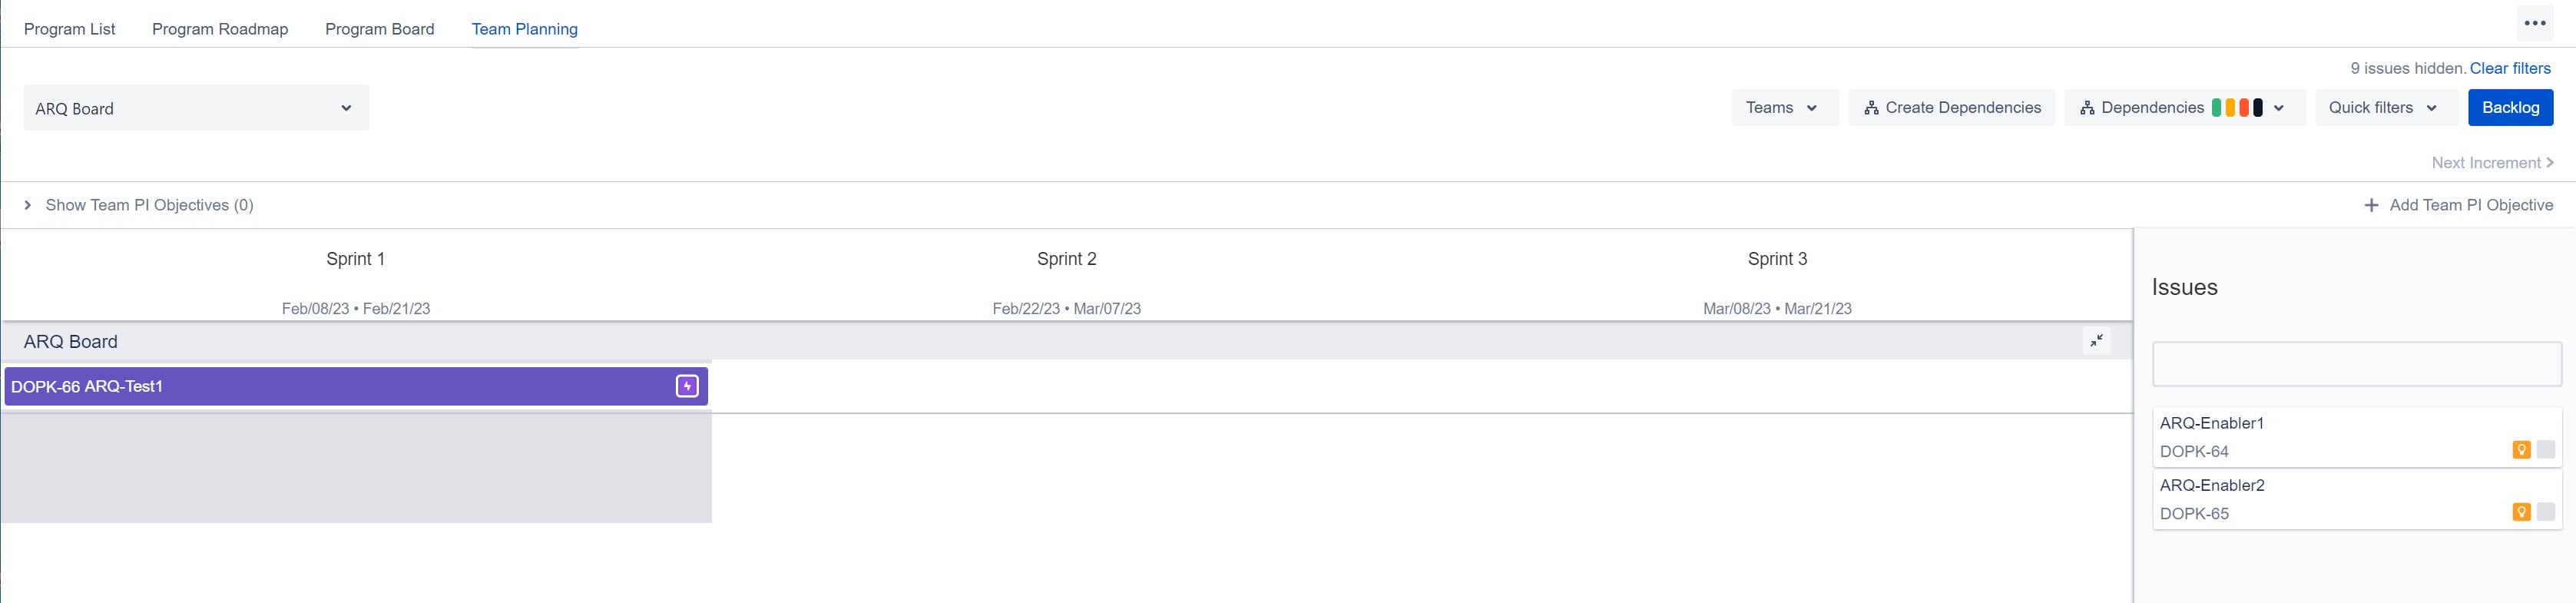Go to the Program List tab
The height and width of the screenshot is (603, 2576).
tap(69, 29)
